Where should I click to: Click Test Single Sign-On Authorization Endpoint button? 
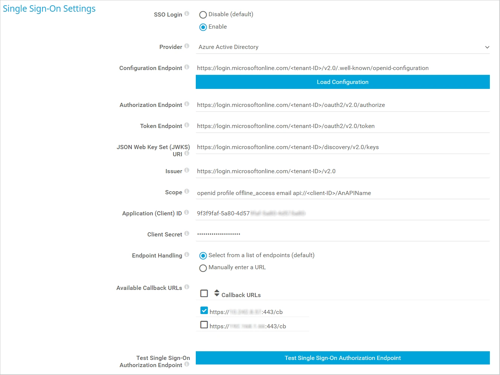pos(342,358)
